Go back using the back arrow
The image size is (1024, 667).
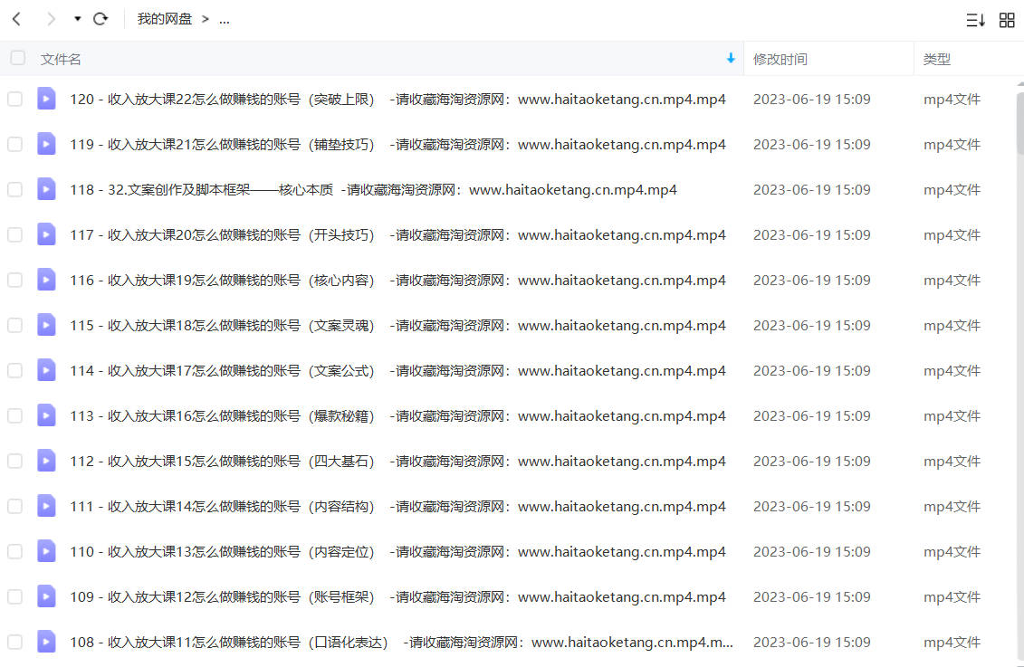(x=17, y=19)
